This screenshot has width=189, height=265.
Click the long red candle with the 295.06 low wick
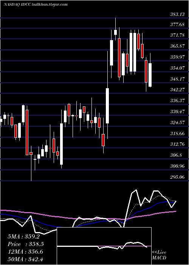coord(31,163)
